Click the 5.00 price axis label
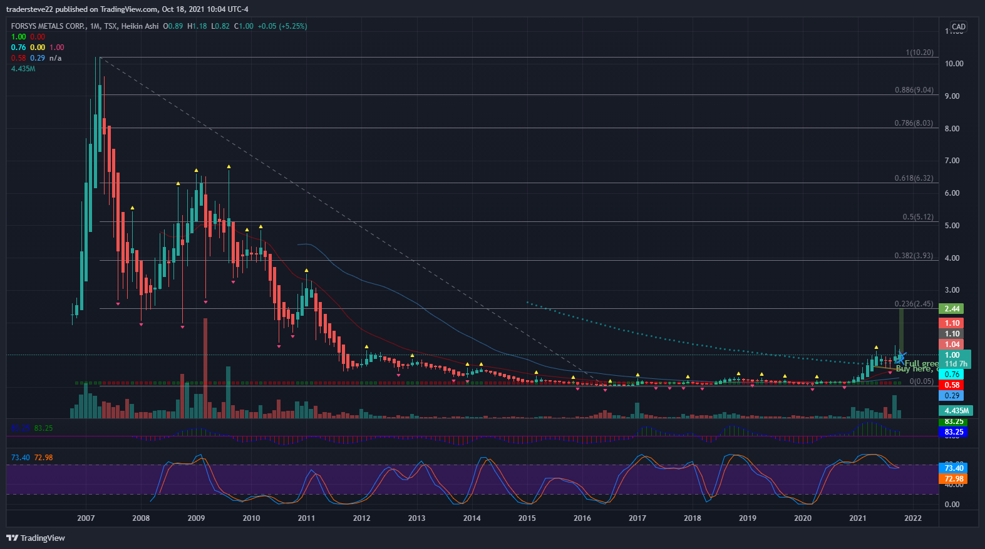Image resolution: width=985 pixels, height=549 pixels. [952, 226]
